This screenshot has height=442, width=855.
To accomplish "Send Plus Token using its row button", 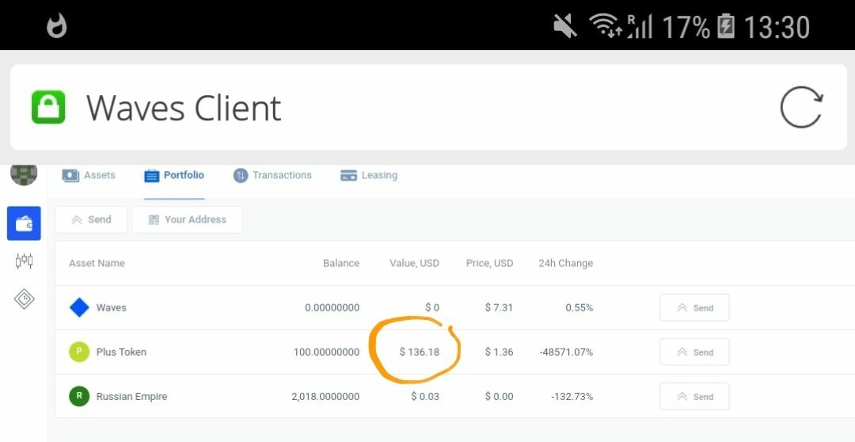I will pyautogui.click(x=695, y=352).
